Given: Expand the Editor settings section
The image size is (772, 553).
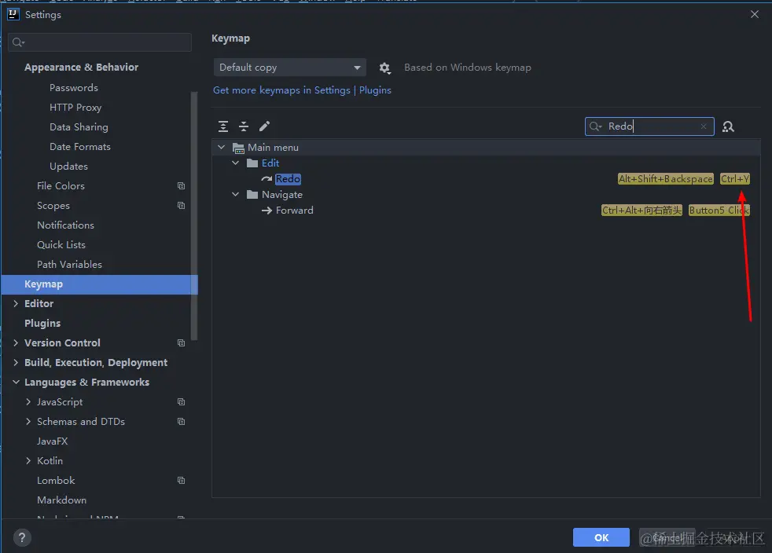Looking at the screenshot, I should coord(16,303).
